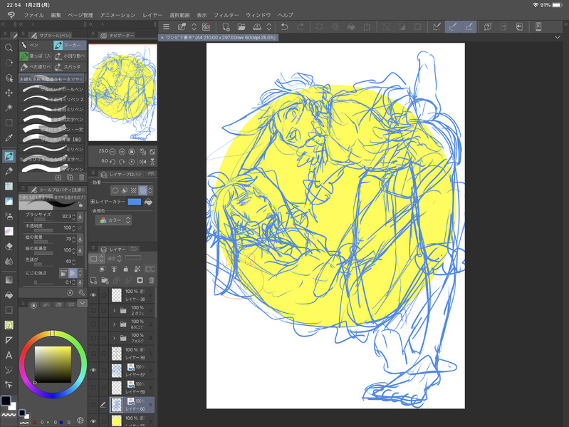
Task: Select the blend tool
Action: 9,262
